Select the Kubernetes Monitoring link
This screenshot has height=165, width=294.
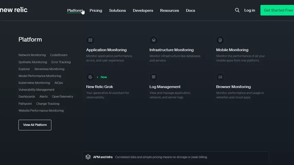[x=34, y=83]
